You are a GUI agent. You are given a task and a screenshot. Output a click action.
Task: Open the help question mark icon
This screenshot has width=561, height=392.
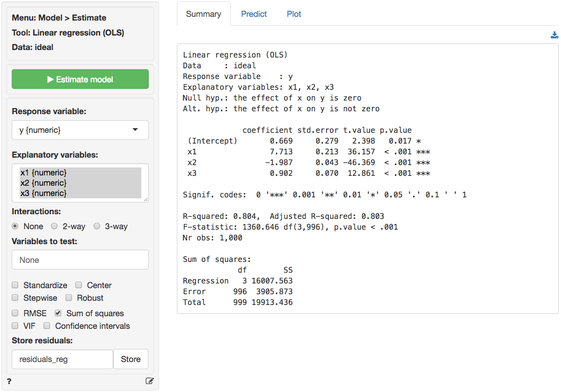(9, 381)
